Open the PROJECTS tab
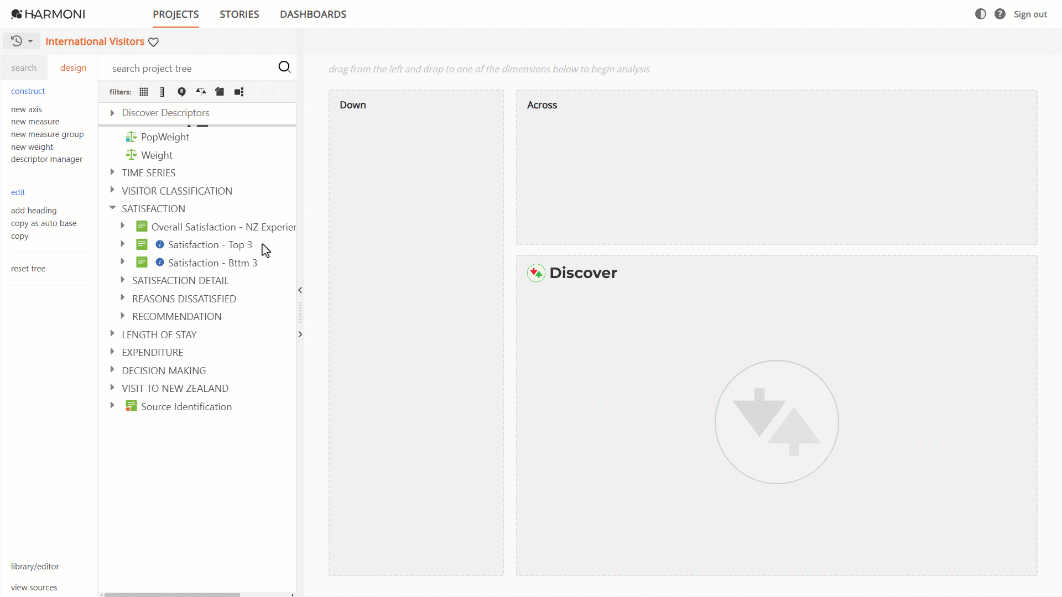The width and height of the screenshot is (1062, 597). (176, 14)
